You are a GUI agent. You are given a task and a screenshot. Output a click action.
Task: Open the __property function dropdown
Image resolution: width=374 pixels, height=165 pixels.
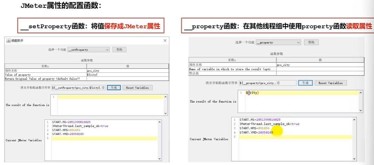coord(278,42)
